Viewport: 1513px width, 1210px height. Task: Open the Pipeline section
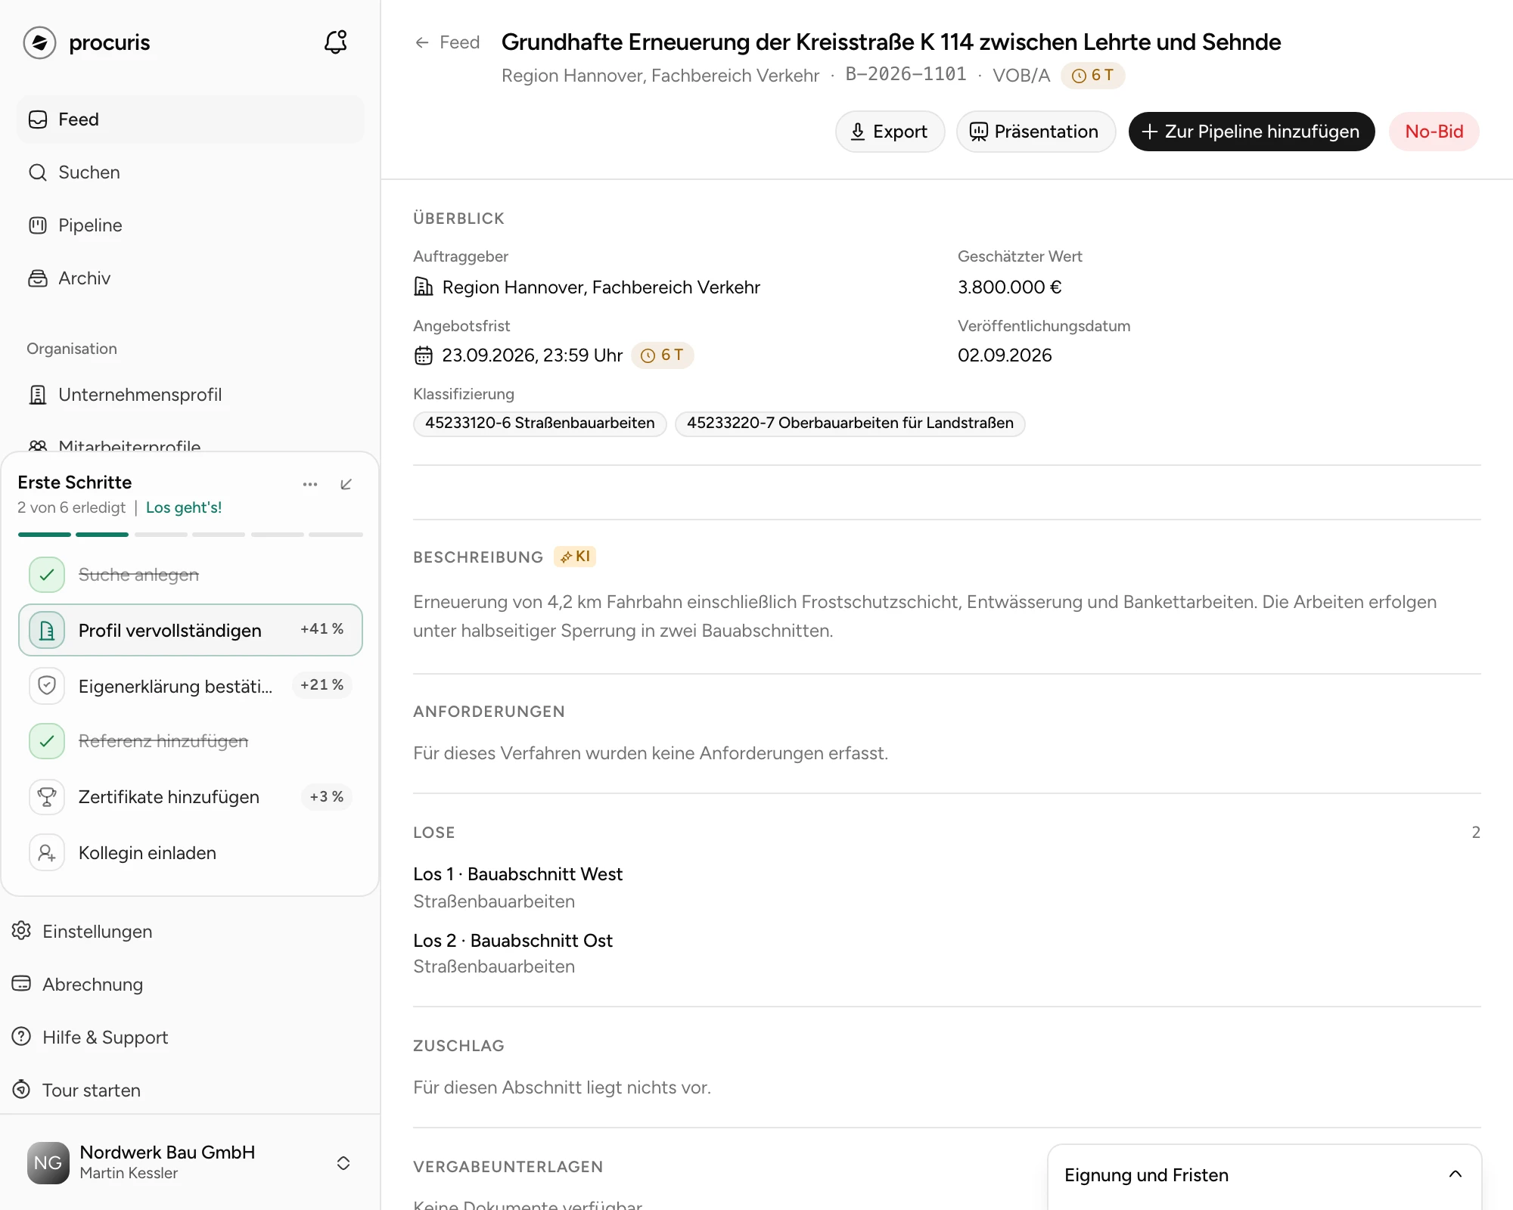pos(191,225)
